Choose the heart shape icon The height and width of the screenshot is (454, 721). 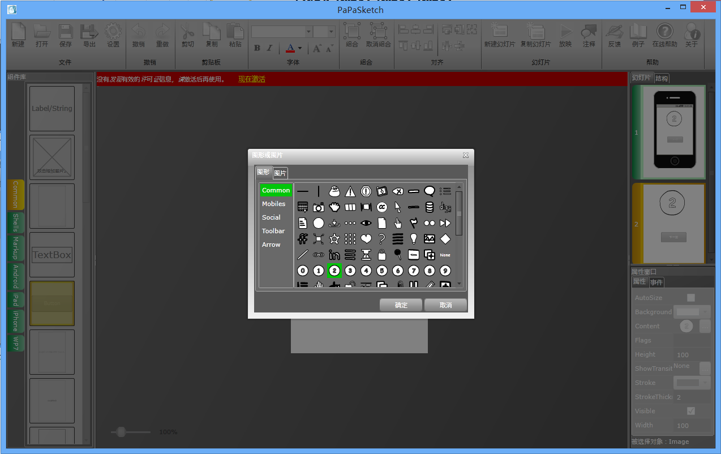366,239
